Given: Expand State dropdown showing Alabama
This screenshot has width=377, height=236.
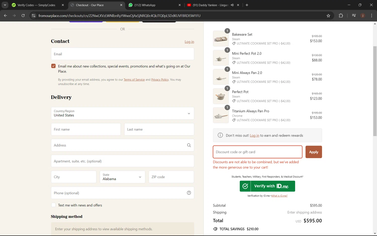Looking at the screenshot, I should click(122, 177).
